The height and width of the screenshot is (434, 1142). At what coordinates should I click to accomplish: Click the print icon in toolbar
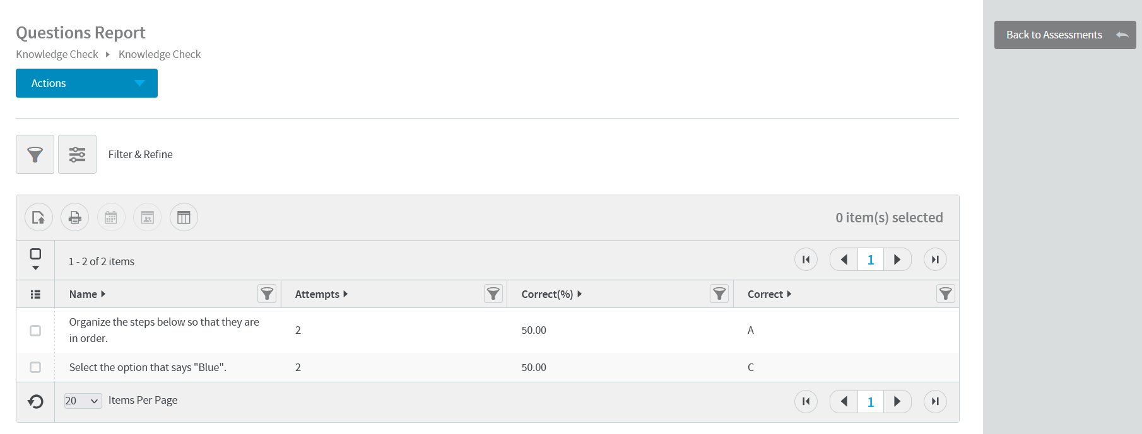point(74,217)
